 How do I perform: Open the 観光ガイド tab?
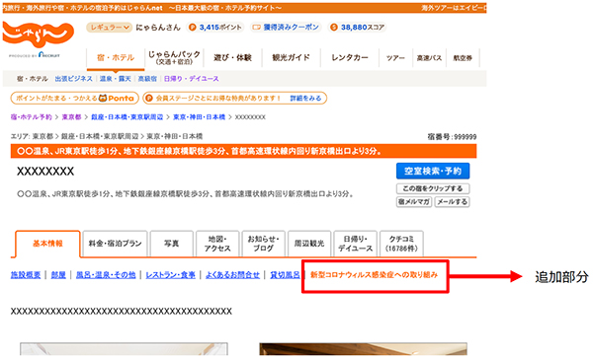click(291, 58)
